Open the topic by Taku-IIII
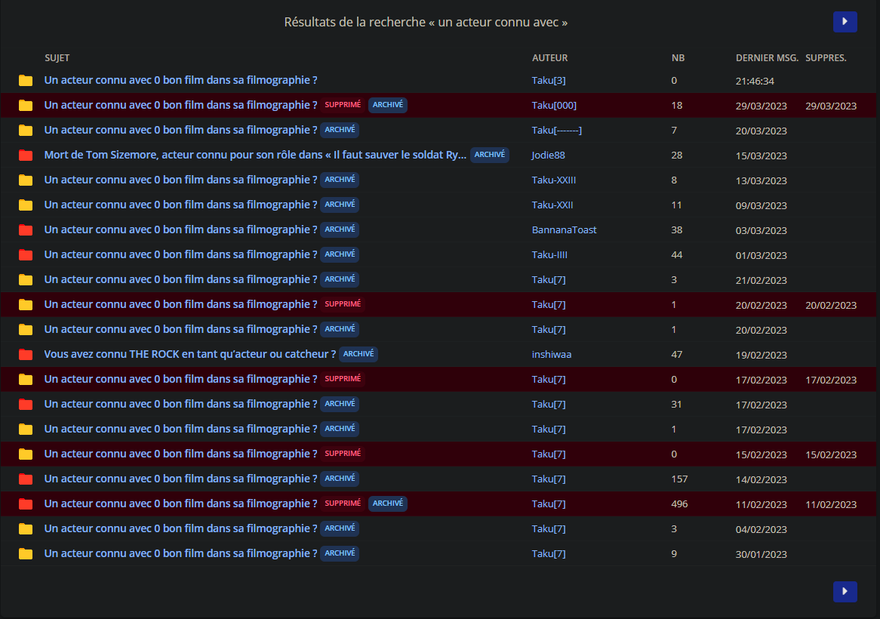The image size is (880, 619). tap(180, 254)
